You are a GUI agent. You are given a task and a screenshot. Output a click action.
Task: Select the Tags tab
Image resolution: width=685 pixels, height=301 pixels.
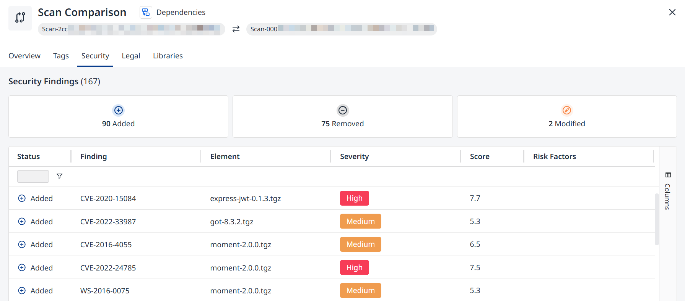pos(61,56)
